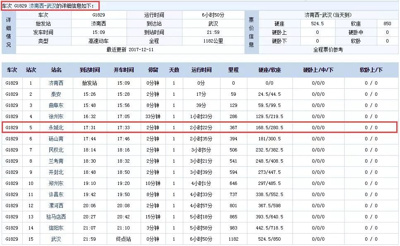Open the 济南西 station link in row 1
The image size is (400, 246).
pos(56,83)
